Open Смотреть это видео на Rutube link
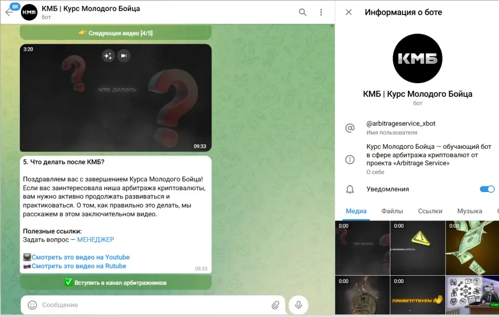 pyautogui.click(x=79, y=266)
